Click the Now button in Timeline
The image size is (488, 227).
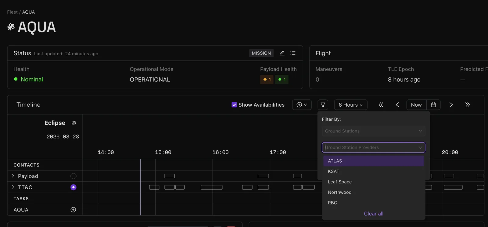tap(416, 105)
